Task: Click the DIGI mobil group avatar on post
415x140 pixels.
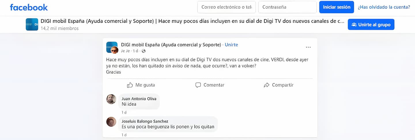Action: (111, 46)
